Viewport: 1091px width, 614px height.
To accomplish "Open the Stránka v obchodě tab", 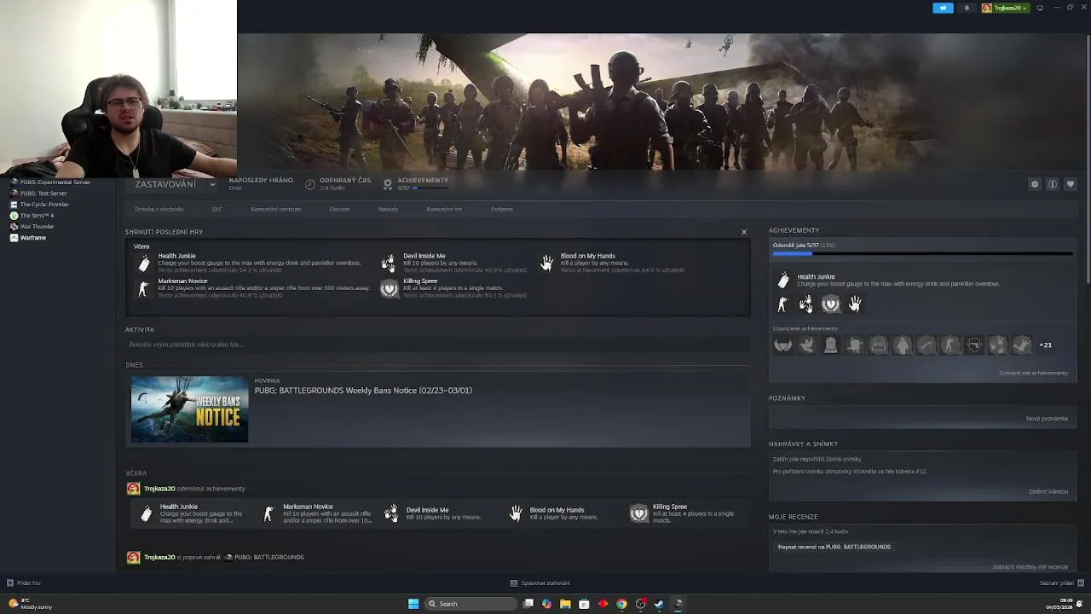I will [159, 209].
